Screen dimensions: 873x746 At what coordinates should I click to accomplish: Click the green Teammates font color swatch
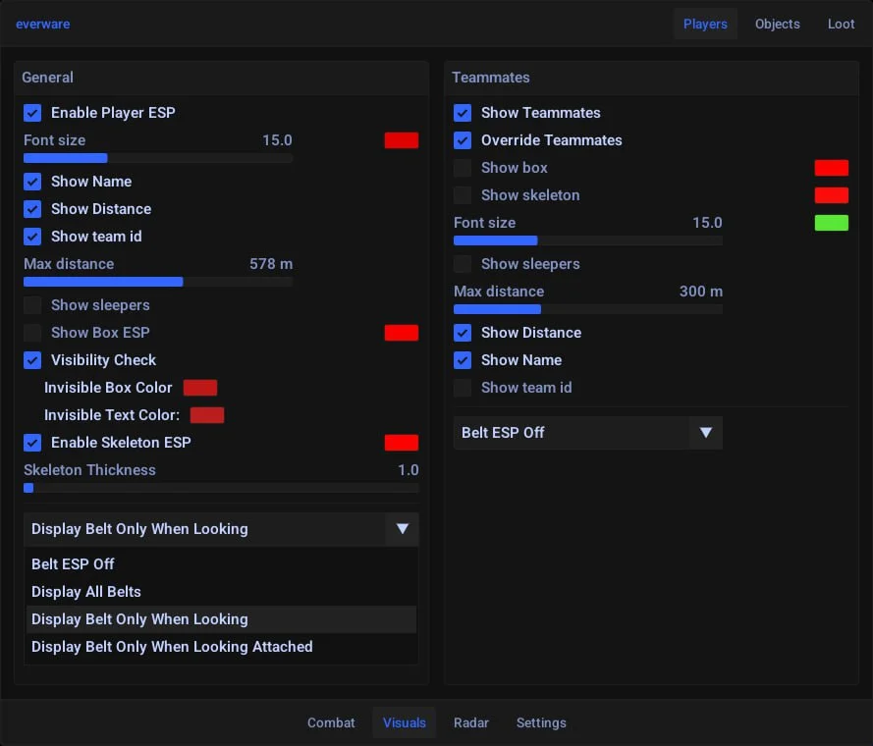(831, 223)
